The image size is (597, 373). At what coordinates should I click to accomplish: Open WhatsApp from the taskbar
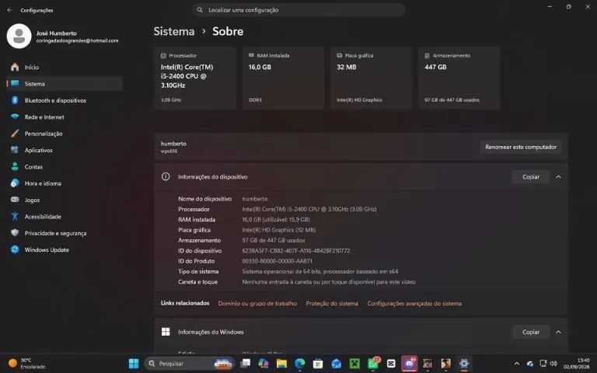[373, 364]
